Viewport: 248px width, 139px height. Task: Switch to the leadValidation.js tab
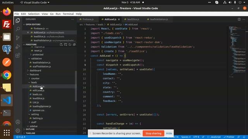click(x=159, y=19)
